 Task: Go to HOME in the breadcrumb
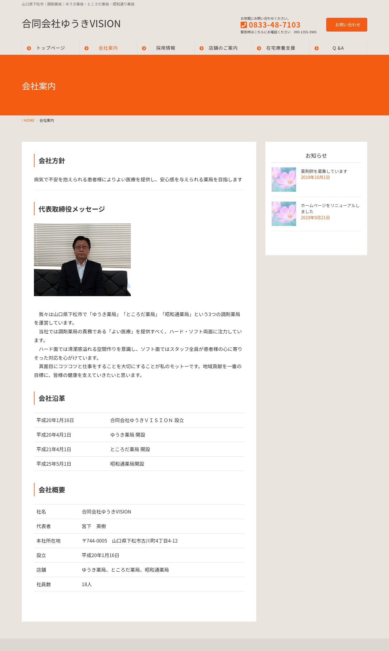click(x=29, y=121)
